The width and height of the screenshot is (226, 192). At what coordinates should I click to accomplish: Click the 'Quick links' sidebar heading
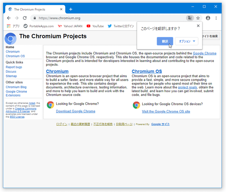pos(14,62)
